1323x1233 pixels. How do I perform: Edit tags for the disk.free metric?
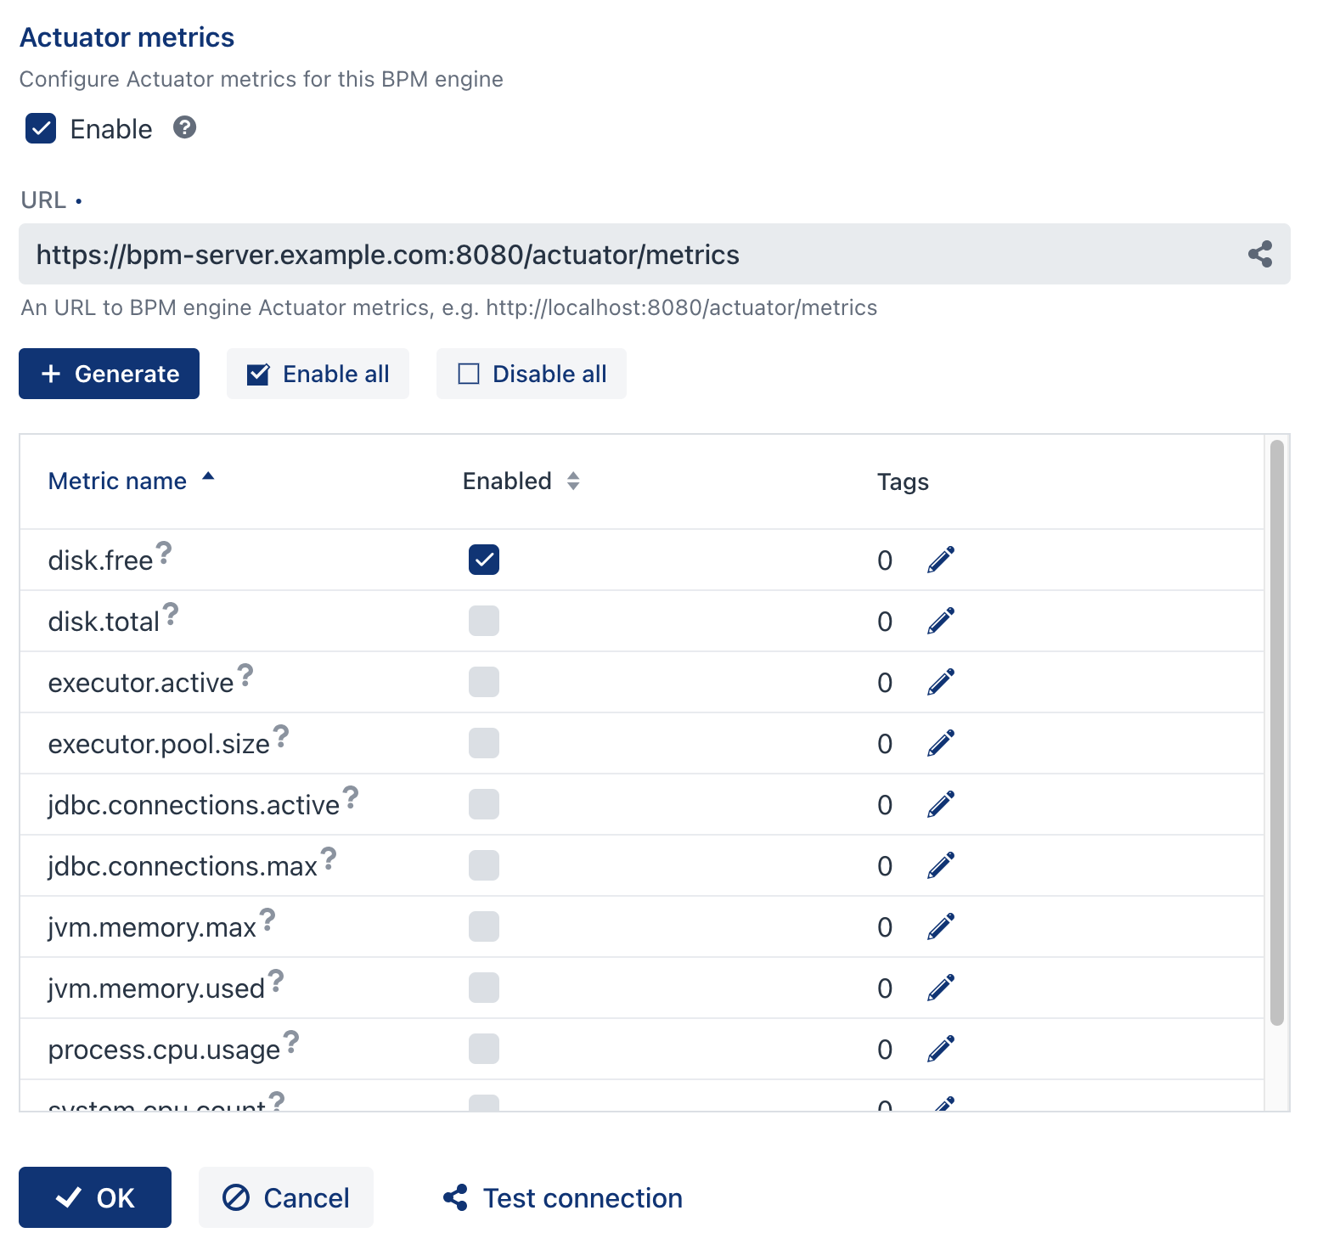click(940, 560)
